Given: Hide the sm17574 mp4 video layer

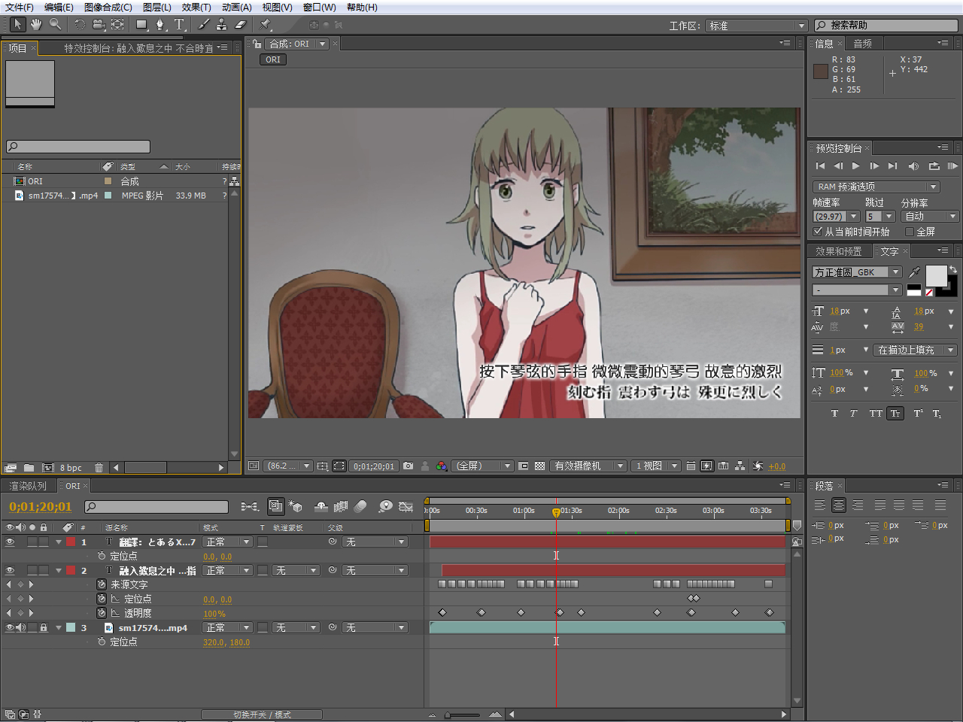Looking at the screenshot, I should (10, 627).
